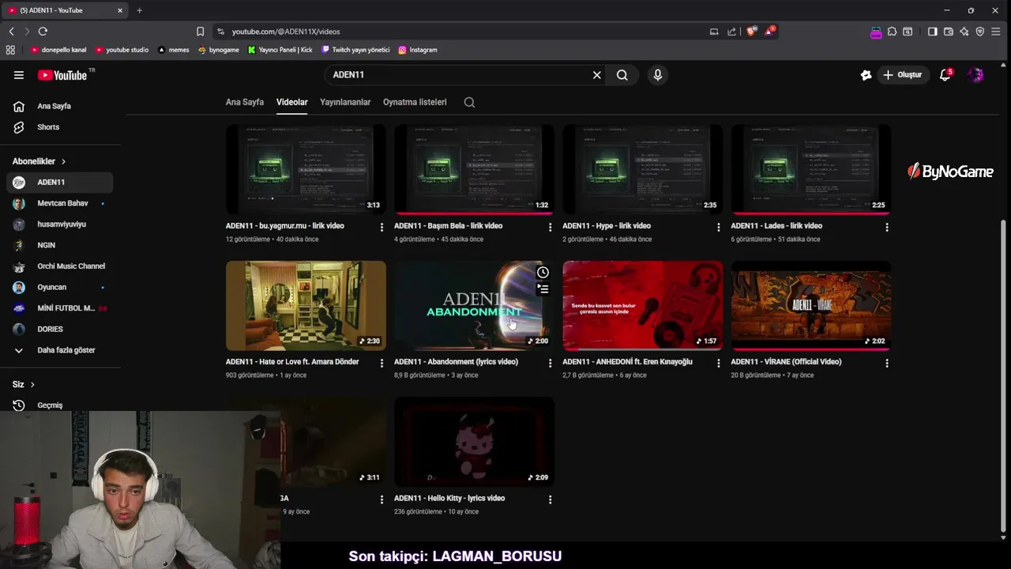Open the ANHEDONİ video thumbnail

click(x=642, y=306)
